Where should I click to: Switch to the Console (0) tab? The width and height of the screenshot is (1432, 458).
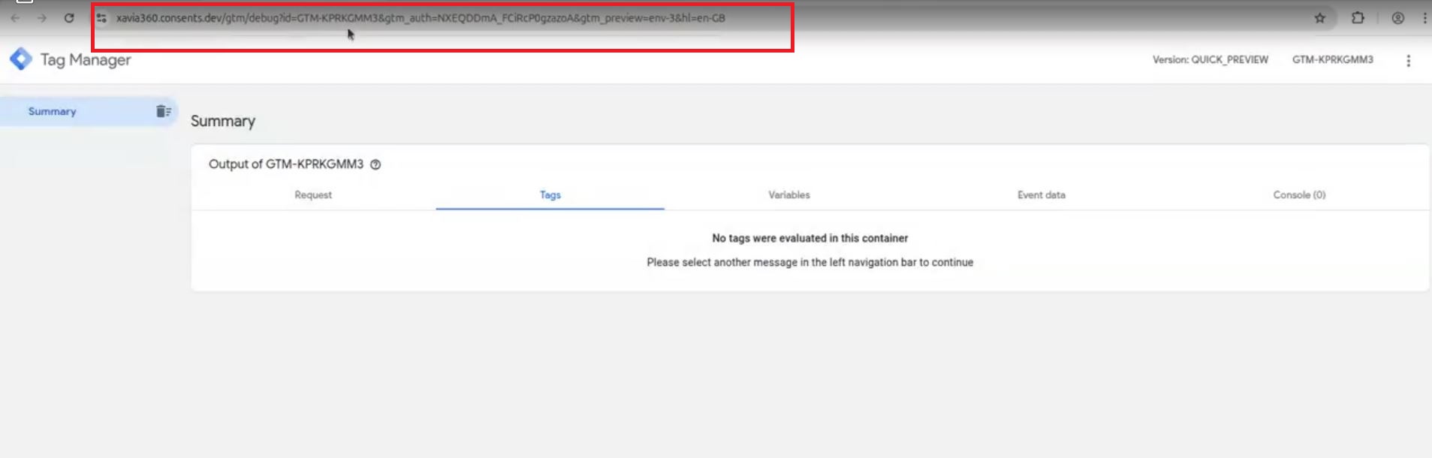(1299, 195)
